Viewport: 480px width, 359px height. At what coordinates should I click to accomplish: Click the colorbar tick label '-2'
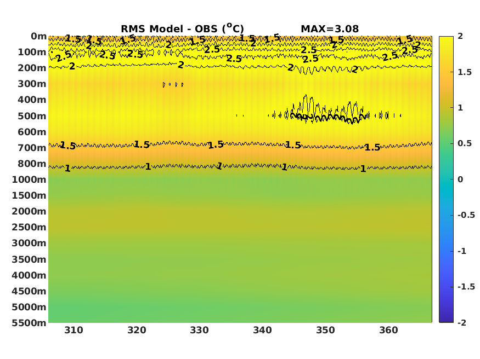[x=462, y=323]
